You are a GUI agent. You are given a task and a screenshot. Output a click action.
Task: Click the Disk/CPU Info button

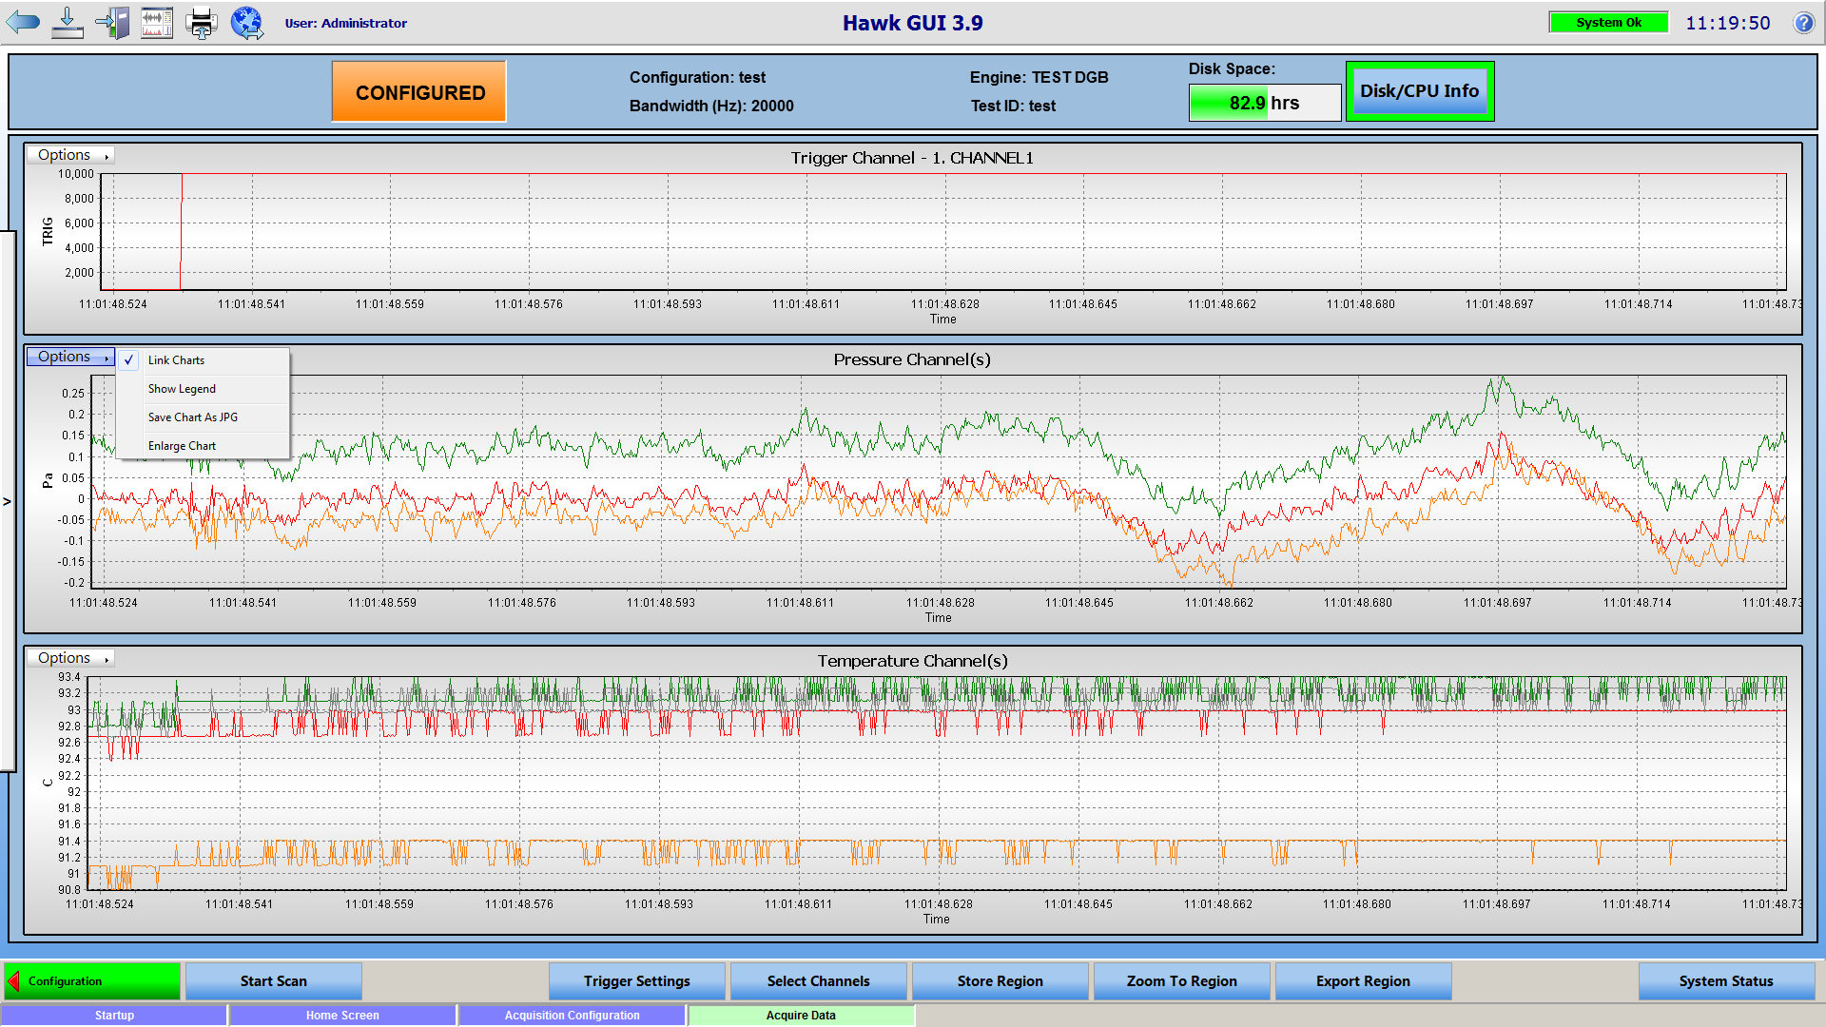[1419, 91]
